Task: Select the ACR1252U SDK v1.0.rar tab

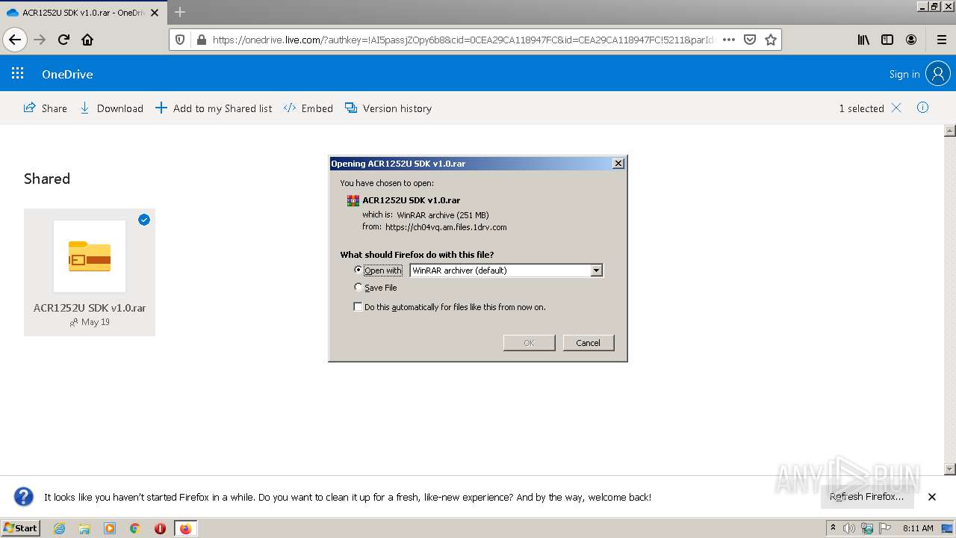Action: click(82, 13)
